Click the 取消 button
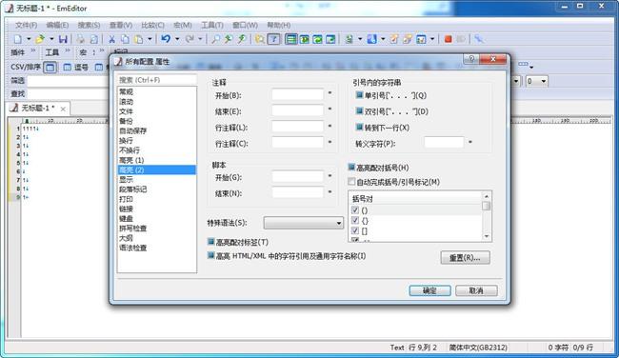Screen dimensions: 619x358 [x=476, y=290]
